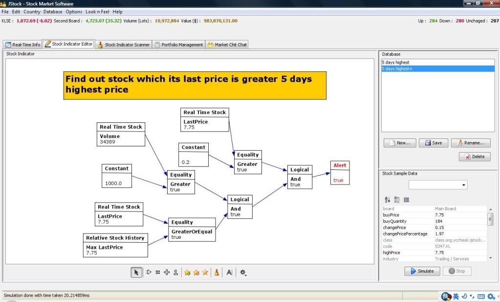Click the JStock application icon in title bar

coord(3,4)
